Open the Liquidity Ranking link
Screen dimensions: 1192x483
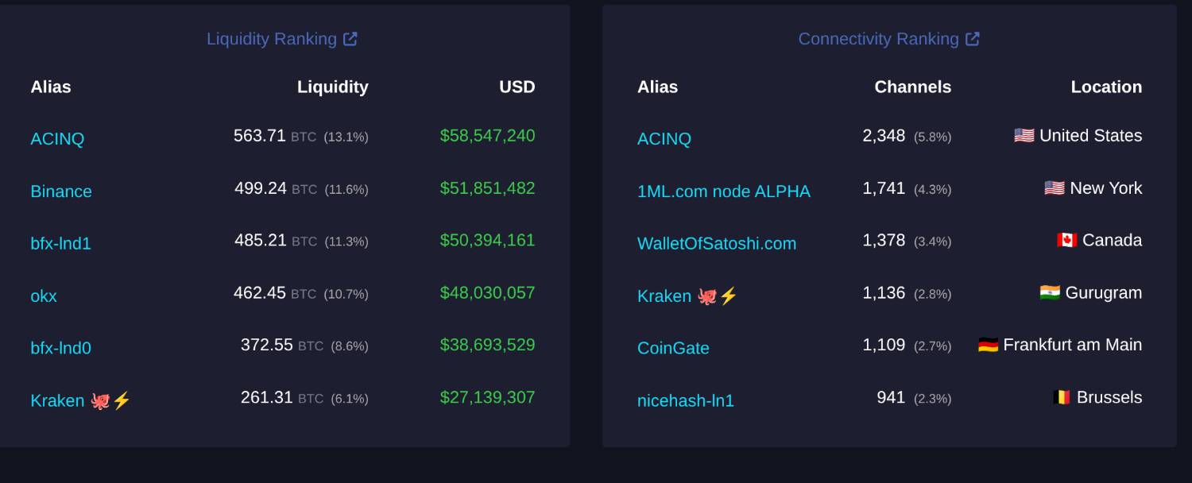(272, 39)
